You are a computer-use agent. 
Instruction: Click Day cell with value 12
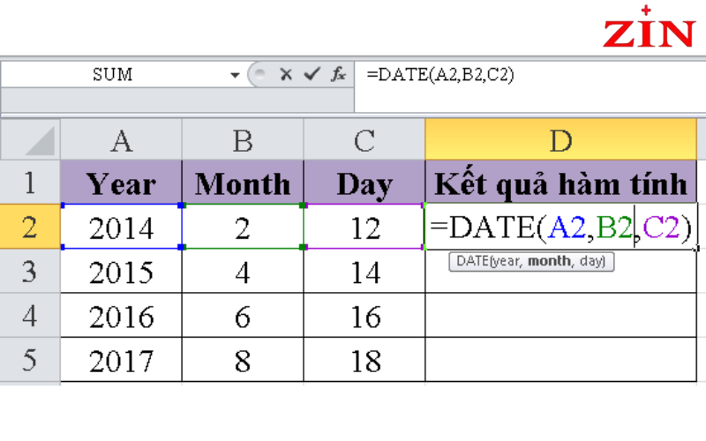[364, 227]
